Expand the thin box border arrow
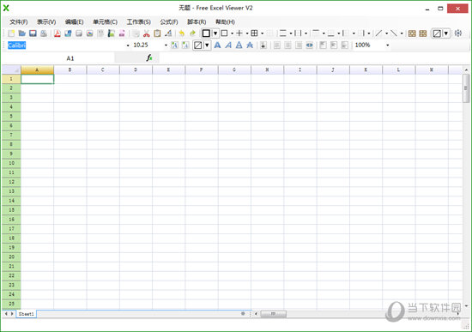Screen dimensions: 472x332 [232, 33]
